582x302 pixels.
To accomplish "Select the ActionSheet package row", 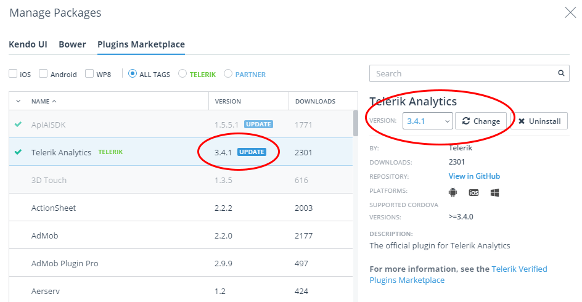I will [181, 208].
